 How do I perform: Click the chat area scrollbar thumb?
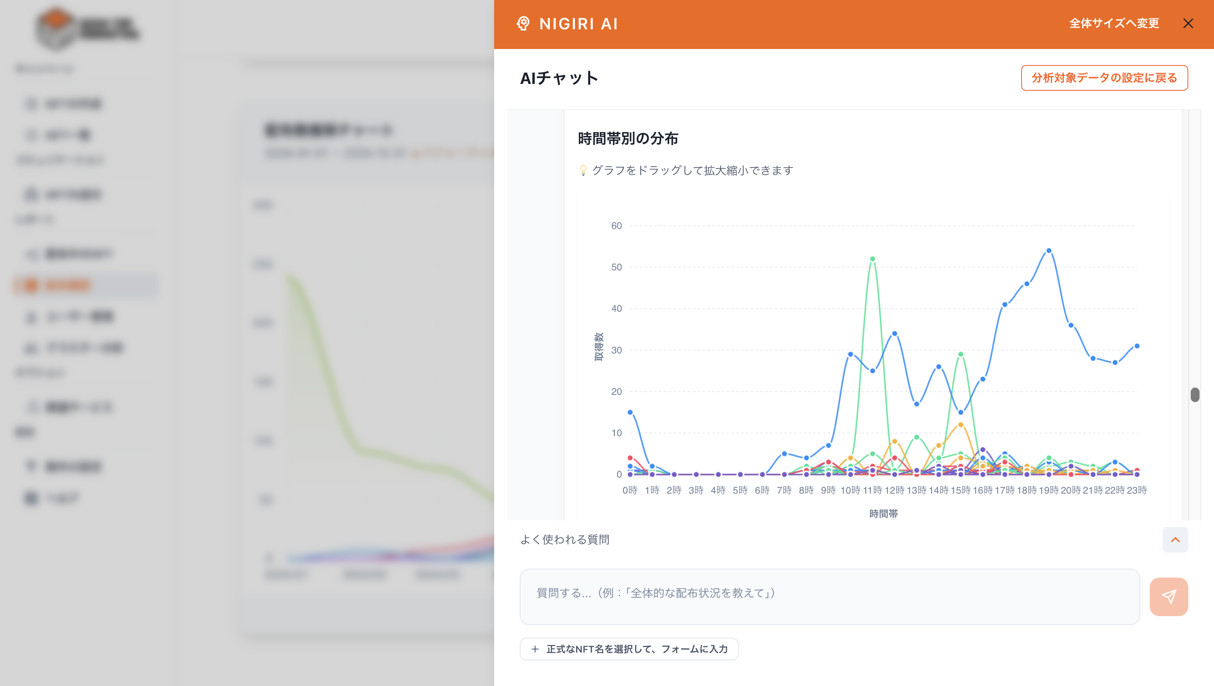pyautogui.click(x=1195, y=394)
